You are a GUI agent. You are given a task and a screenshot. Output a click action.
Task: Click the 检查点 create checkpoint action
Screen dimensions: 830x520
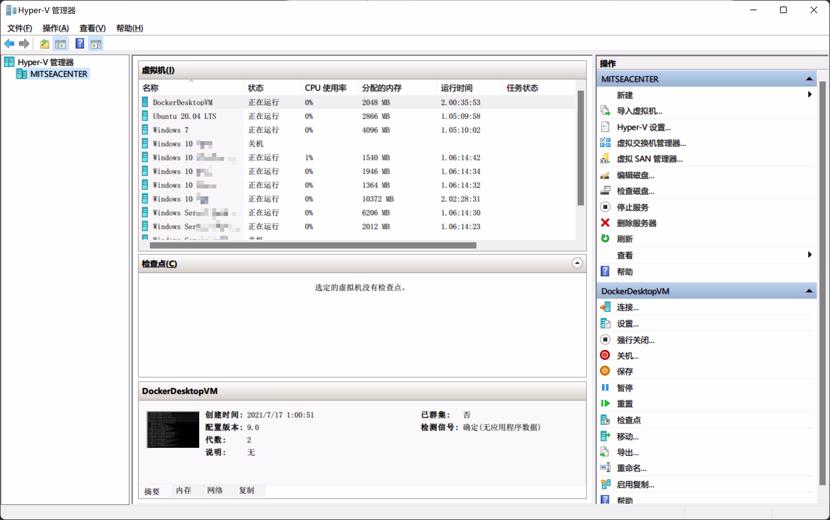pos(628,420)
